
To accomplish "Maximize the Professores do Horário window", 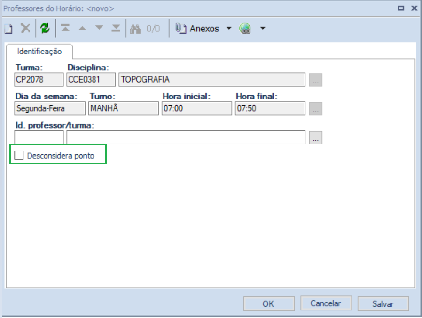I will coord(401,8).
